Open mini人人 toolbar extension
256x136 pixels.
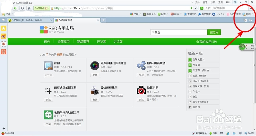pos(219,14)
